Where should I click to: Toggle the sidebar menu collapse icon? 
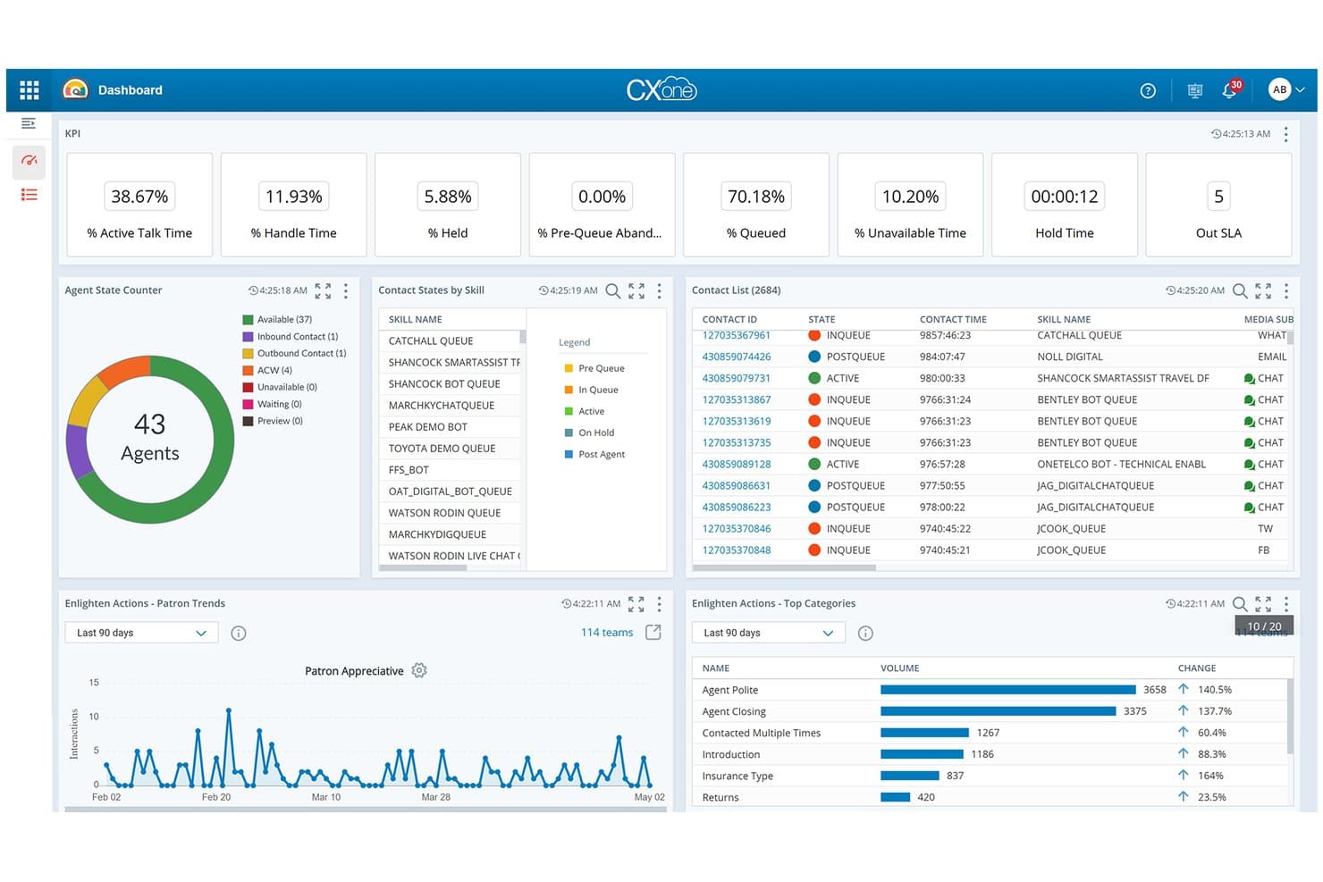29,123
